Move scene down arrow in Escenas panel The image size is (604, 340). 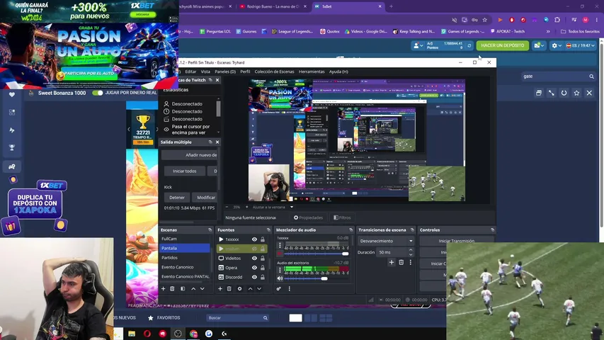point(203,289)
